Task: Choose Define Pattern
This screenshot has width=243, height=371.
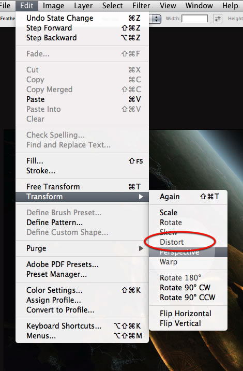Action: [82, 222]
